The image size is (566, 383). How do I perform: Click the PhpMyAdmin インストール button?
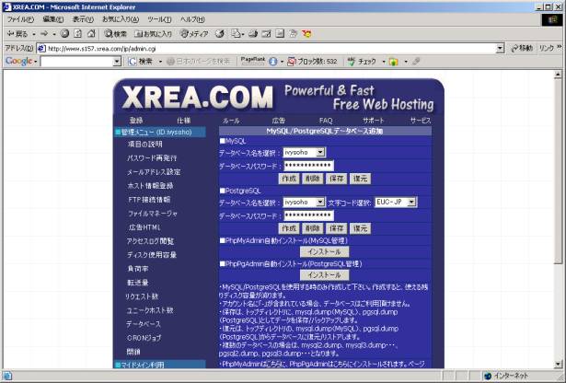(324, 251)
